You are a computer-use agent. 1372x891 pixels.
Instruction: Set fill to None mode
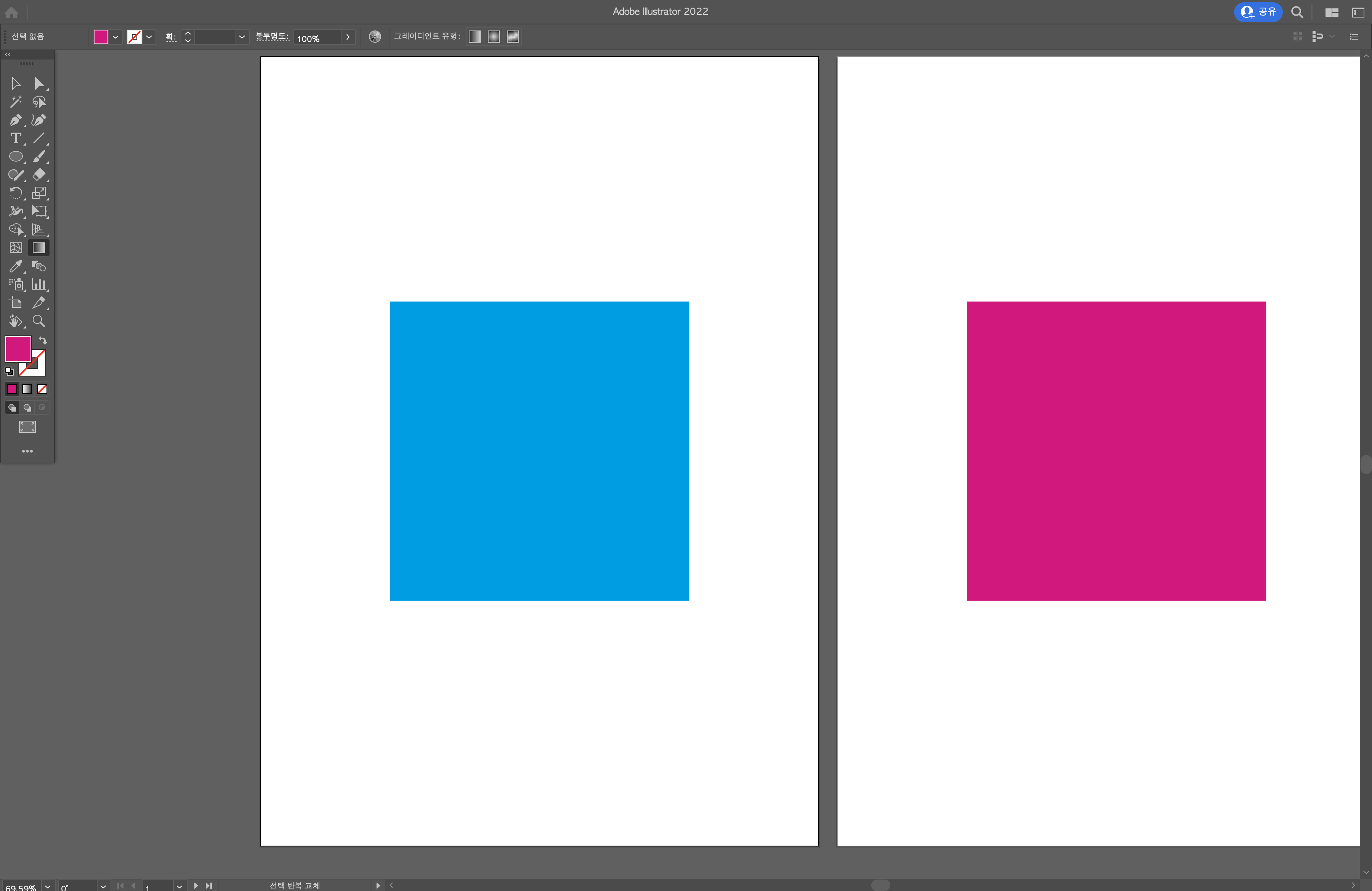click(x=42, y=389)
